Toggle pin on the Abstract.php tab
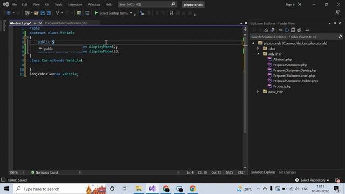Screen dimensions: 345x194 [x=35, y=23]
